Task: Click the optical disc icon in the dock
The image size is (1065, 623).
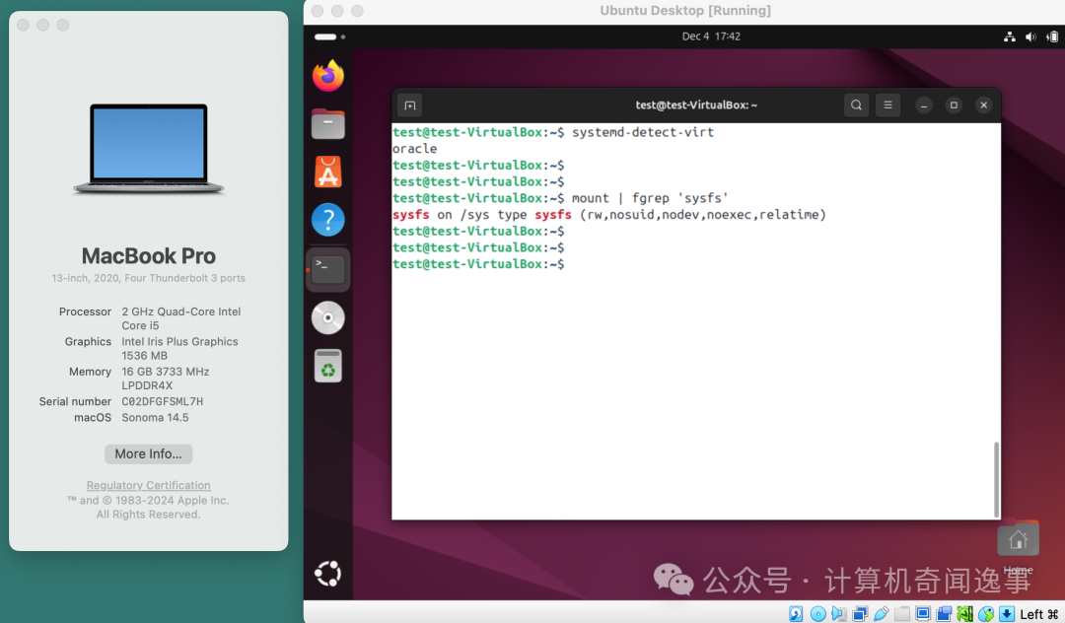Action: 327,317
